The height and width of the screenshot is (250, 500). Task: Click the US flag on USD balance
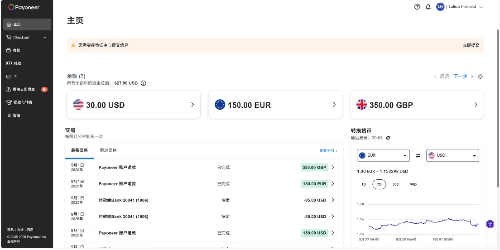78,105
